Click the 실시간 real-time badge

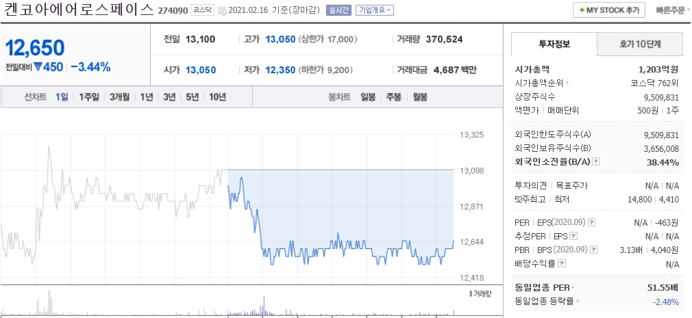click(338, 10)
